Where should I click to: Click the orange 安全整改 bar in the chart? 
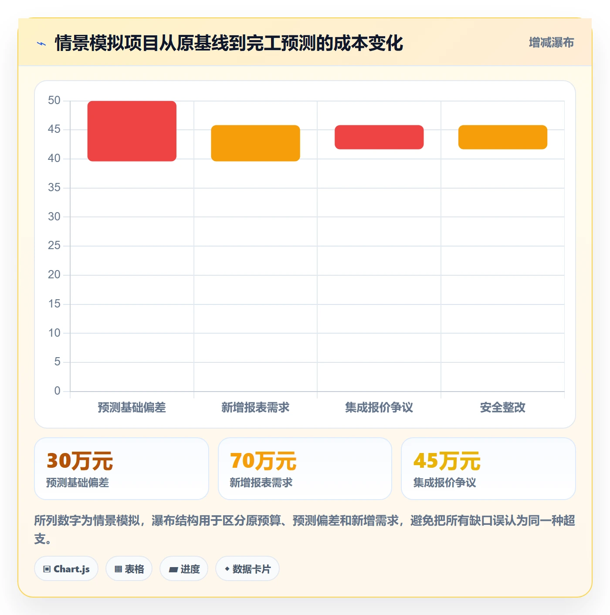[503, 137]
